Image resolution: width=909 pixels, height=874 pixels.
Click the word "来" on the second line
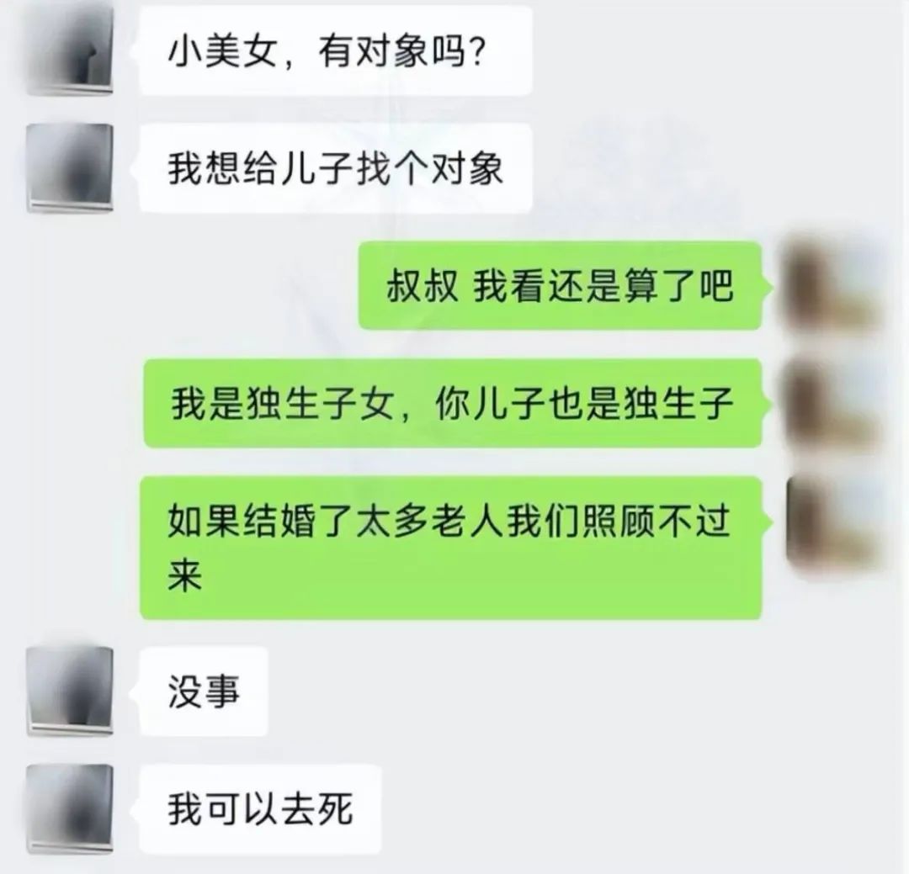pyautogui.click(x=185, y=576)
